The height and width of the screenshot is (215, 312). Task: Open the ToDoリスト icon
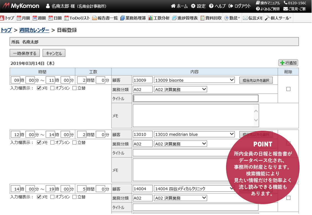tap(66, 18)
